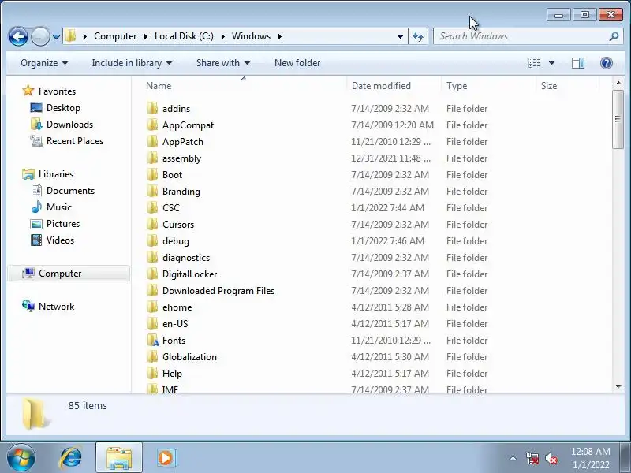The height and width of the screenshot is (473, 631).
Task: Sort by the Name column header
Action: tap(159, 86)
